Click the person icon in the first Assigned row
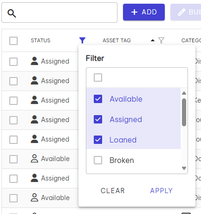This screenshot has height=214, width=201. (x=34, y=61)
